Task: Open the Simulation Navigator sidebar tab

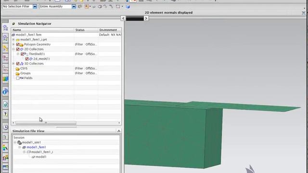Action: 5,28
